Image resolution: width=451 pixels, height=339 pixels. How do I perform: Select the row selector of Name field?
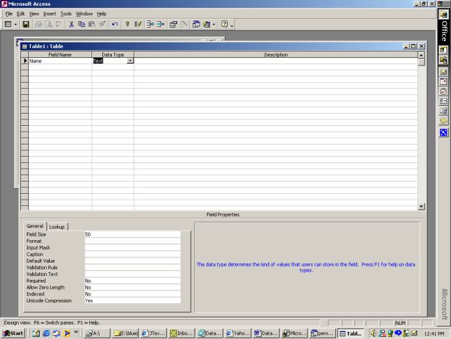point(25,60)
